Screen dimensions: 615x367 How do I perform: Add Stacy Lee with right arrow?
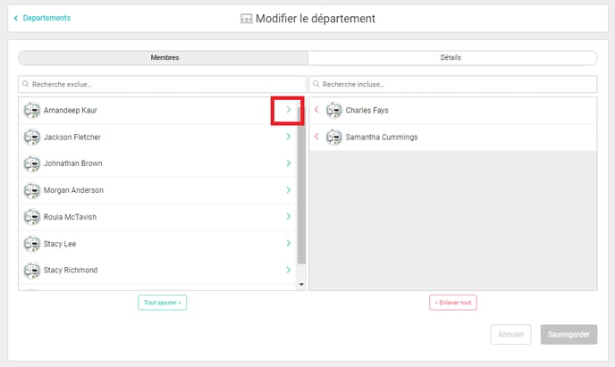click(288, 243)
